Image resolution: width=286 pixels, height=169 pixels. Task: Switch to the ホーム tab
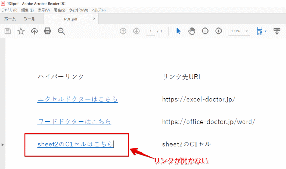(x=10, y=19)
